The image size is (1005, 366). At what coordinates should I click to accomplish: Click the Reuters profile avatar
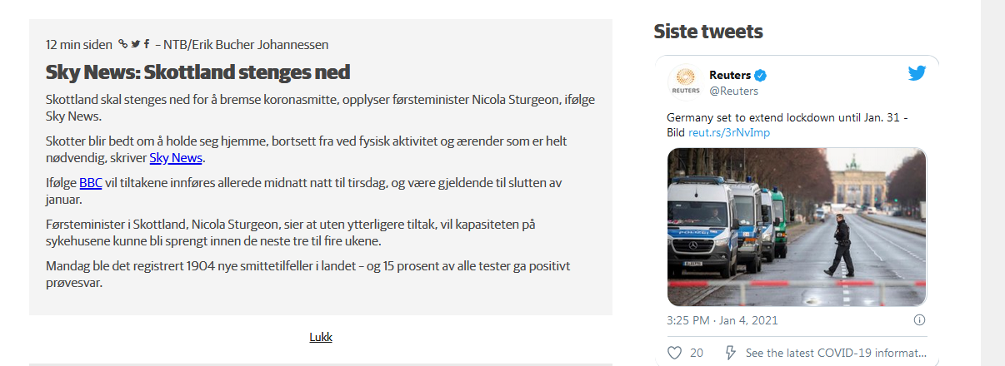tap(684, 82)
